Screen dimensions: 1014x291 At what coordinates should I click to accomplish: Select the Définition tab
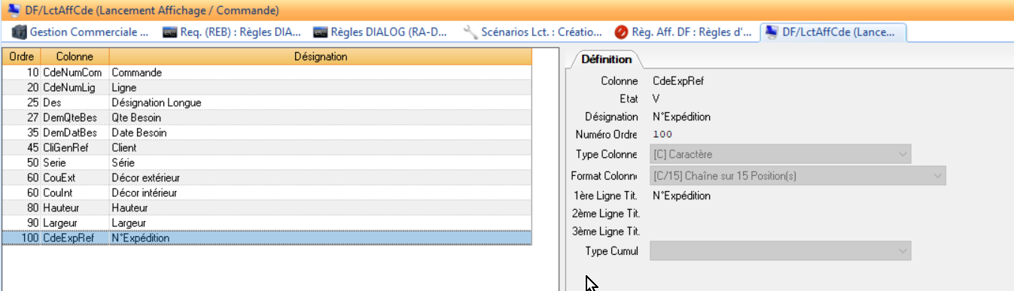pyautogui.click(x=606, y=59)
